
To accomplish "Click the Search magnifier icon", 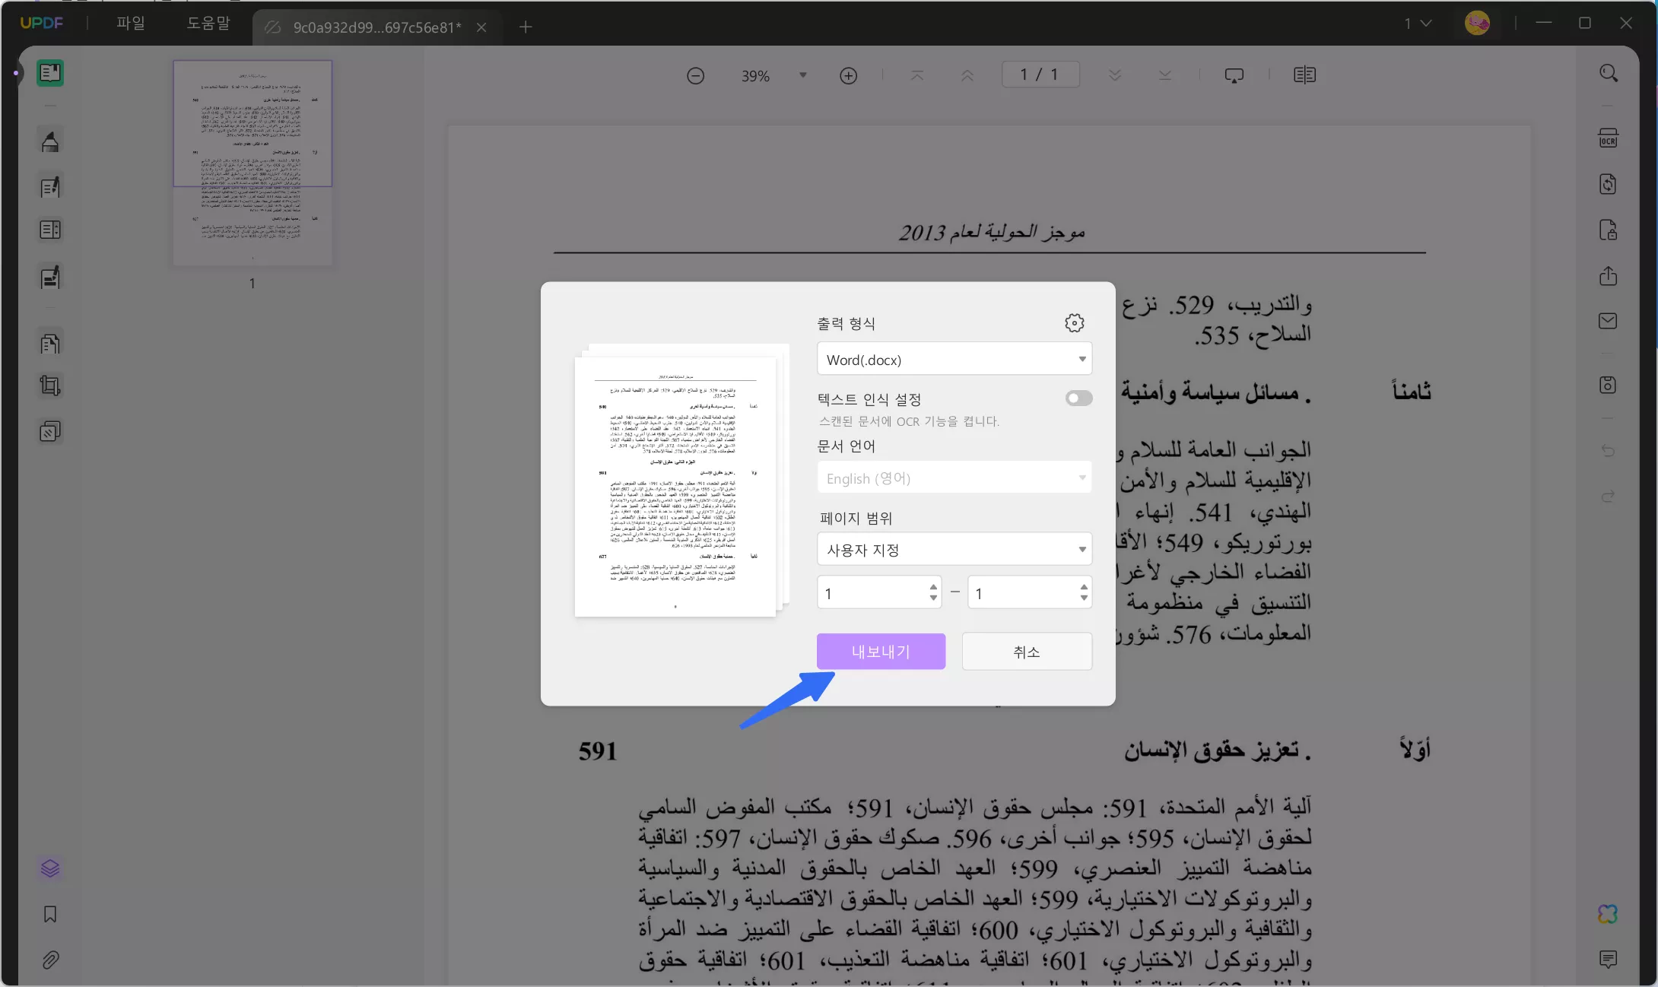I will [x=1608, y=73].
